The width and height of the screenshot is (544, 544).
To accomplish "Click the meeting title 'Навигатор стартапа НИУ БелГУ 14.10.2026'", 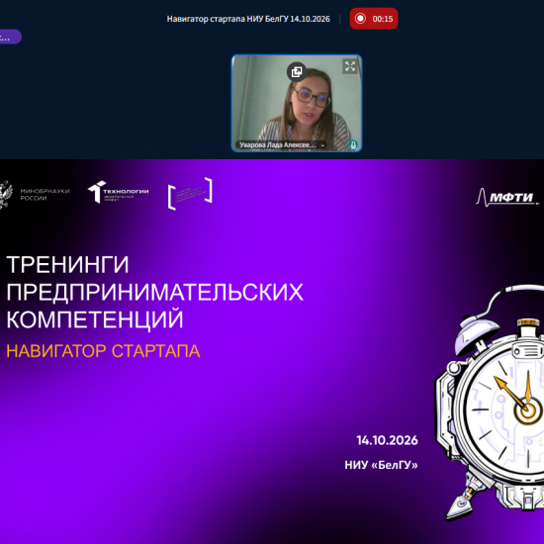I will [x=248, y=19].
